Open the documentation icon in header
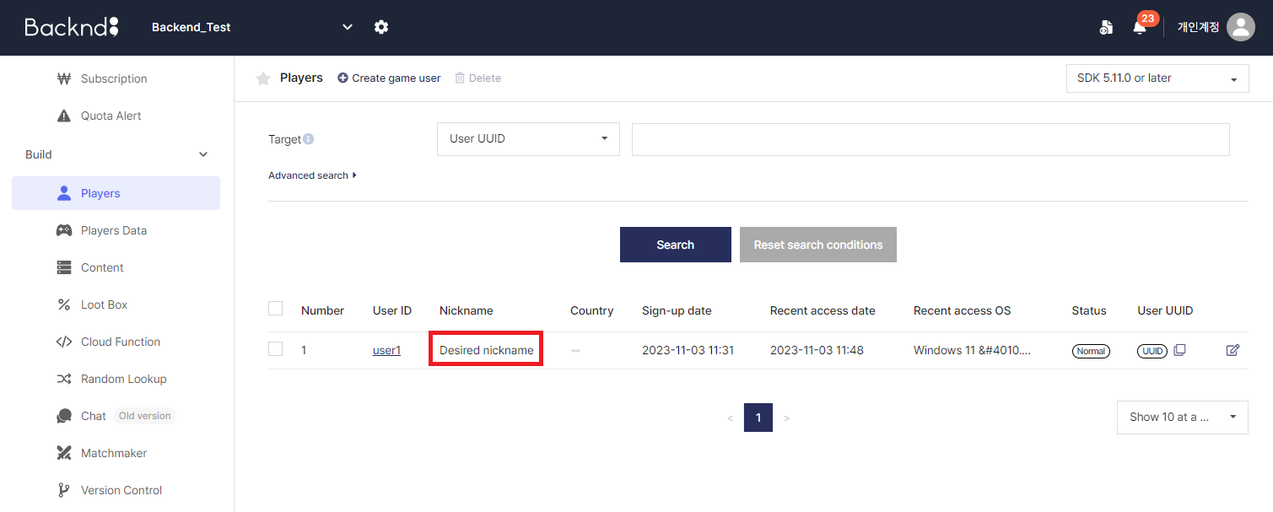 [1106, 27]
